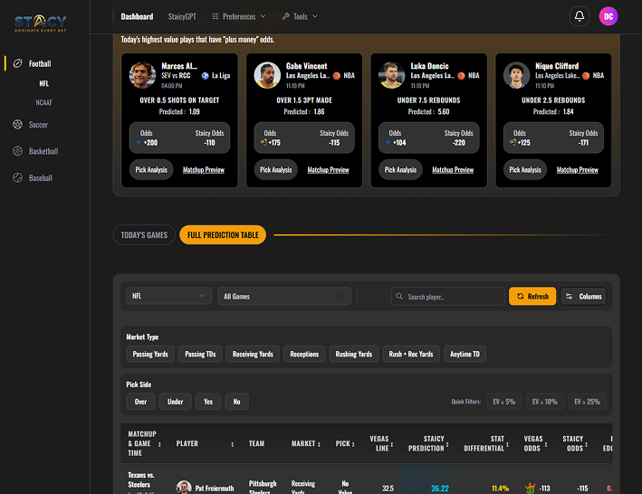Open Matchup Preview for Gabe Vincent
This screenshot has height=494, width=642.
(328, 170)
